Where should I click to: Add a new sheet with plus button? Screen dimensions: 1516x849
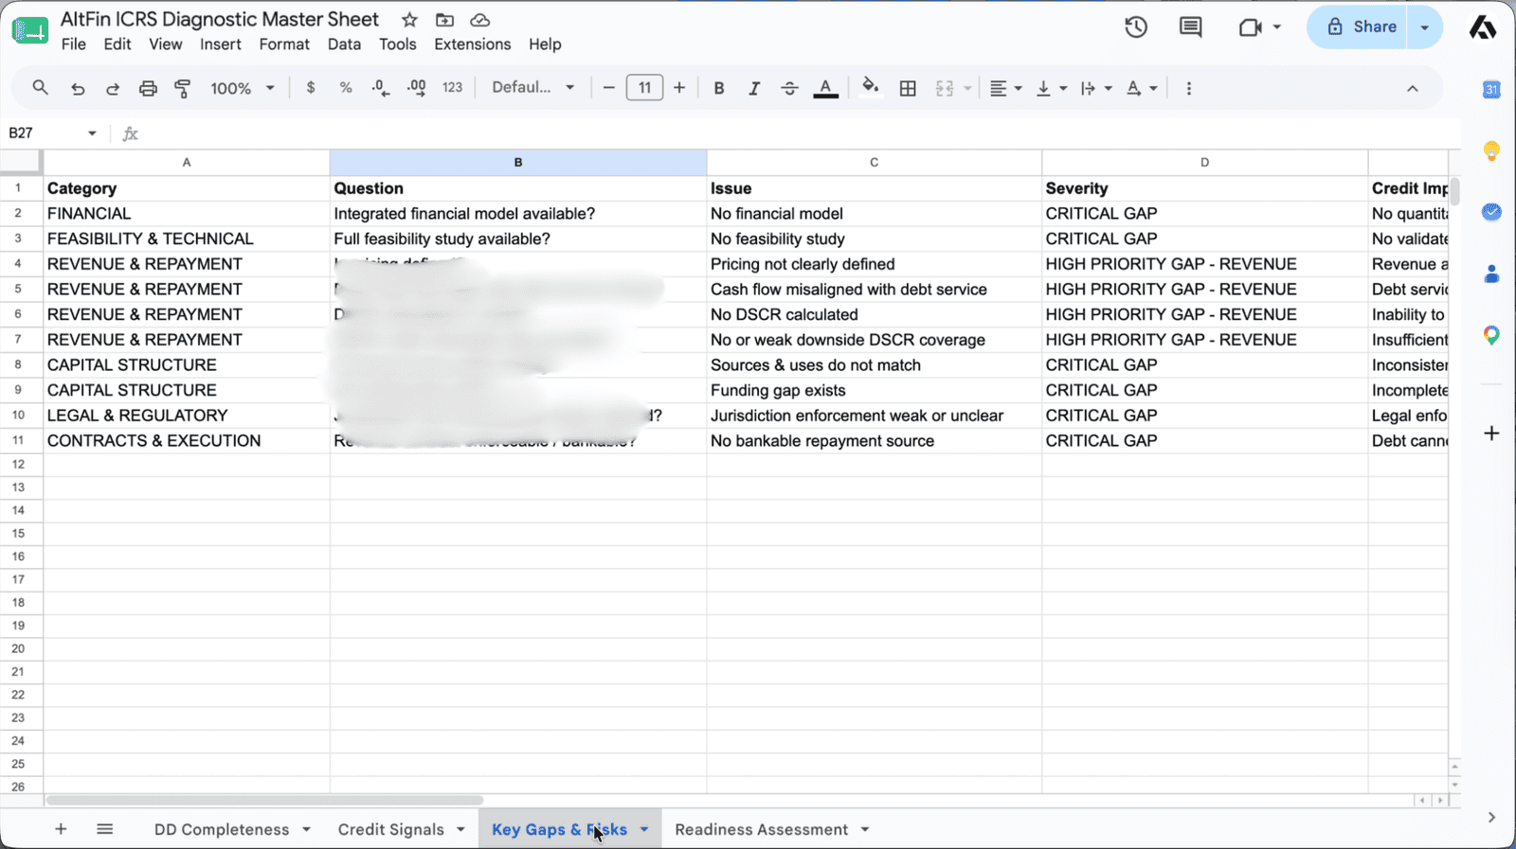61,829
